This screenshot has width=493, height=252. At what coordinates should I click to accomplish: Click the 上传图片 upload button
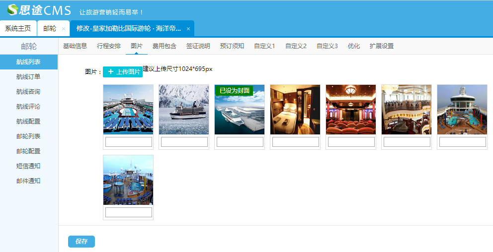click(123, 72)
